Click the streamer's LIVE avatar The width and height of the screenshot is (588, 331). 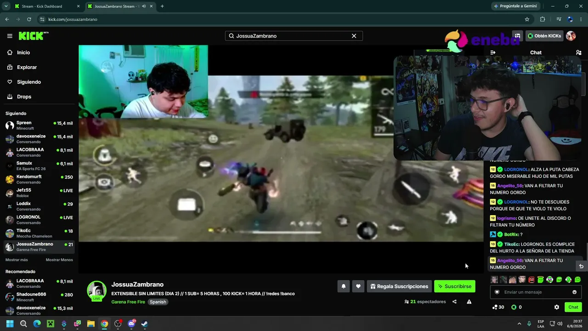click(97, 291)
